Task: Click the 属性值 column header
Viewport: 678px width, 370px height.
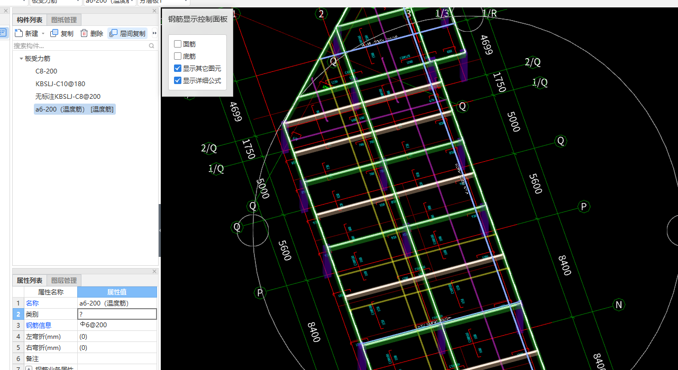Action: 117,292
